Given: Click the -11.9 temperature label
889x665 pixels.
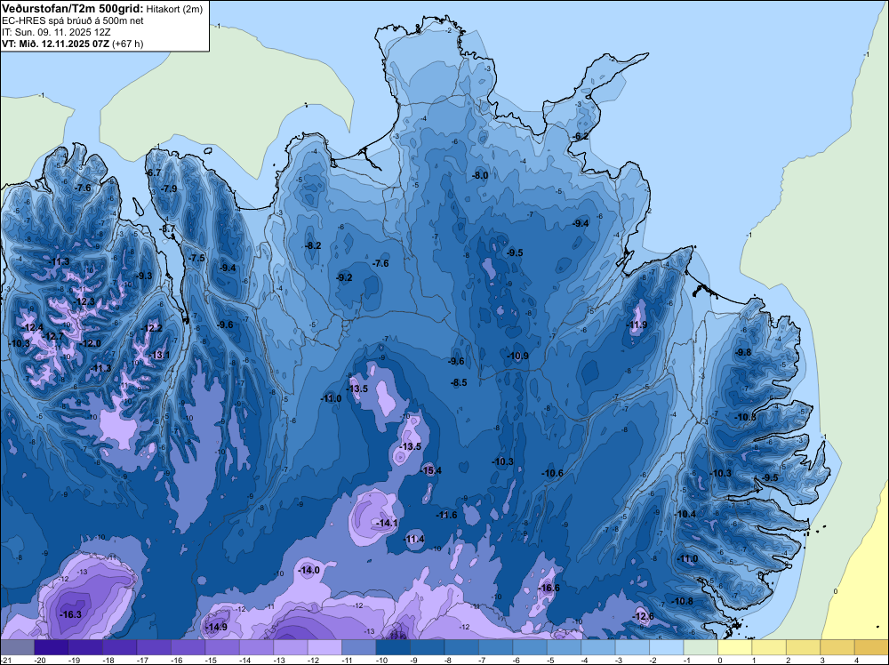Looking at the screenshot, I should coord(637,324).
